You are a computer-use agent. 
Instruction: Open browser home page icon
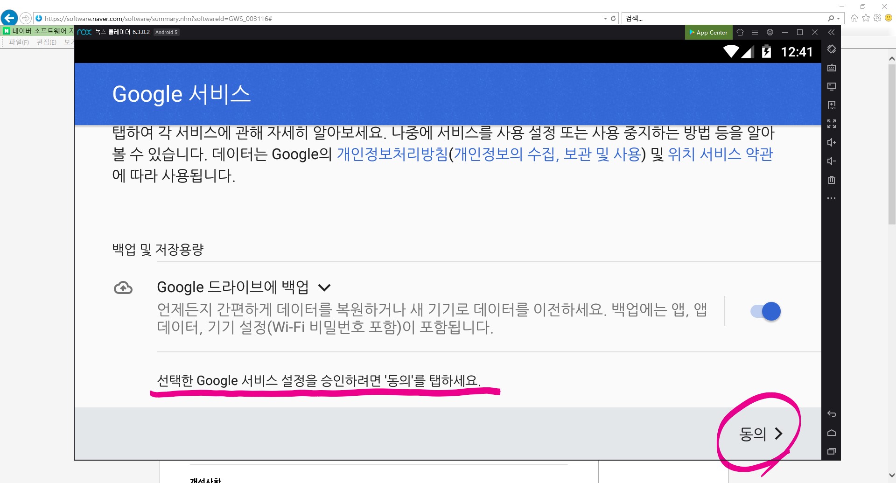tap(854, 18)
